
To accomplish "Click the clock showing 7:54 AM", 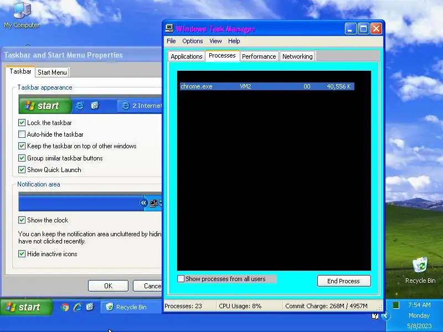I will pyautogui.click(x=419, y=305).
